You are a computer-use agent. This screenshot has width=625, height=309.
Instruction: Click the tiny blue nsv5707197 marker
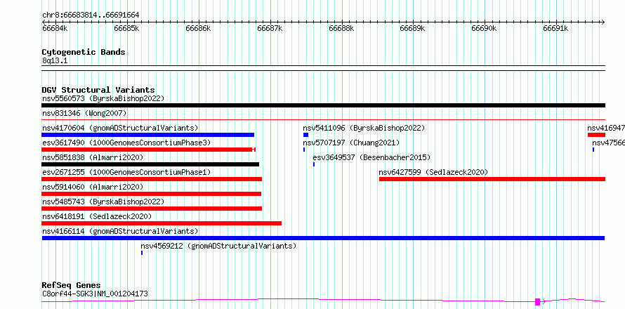pyautogui.click(x=304, y=150)
